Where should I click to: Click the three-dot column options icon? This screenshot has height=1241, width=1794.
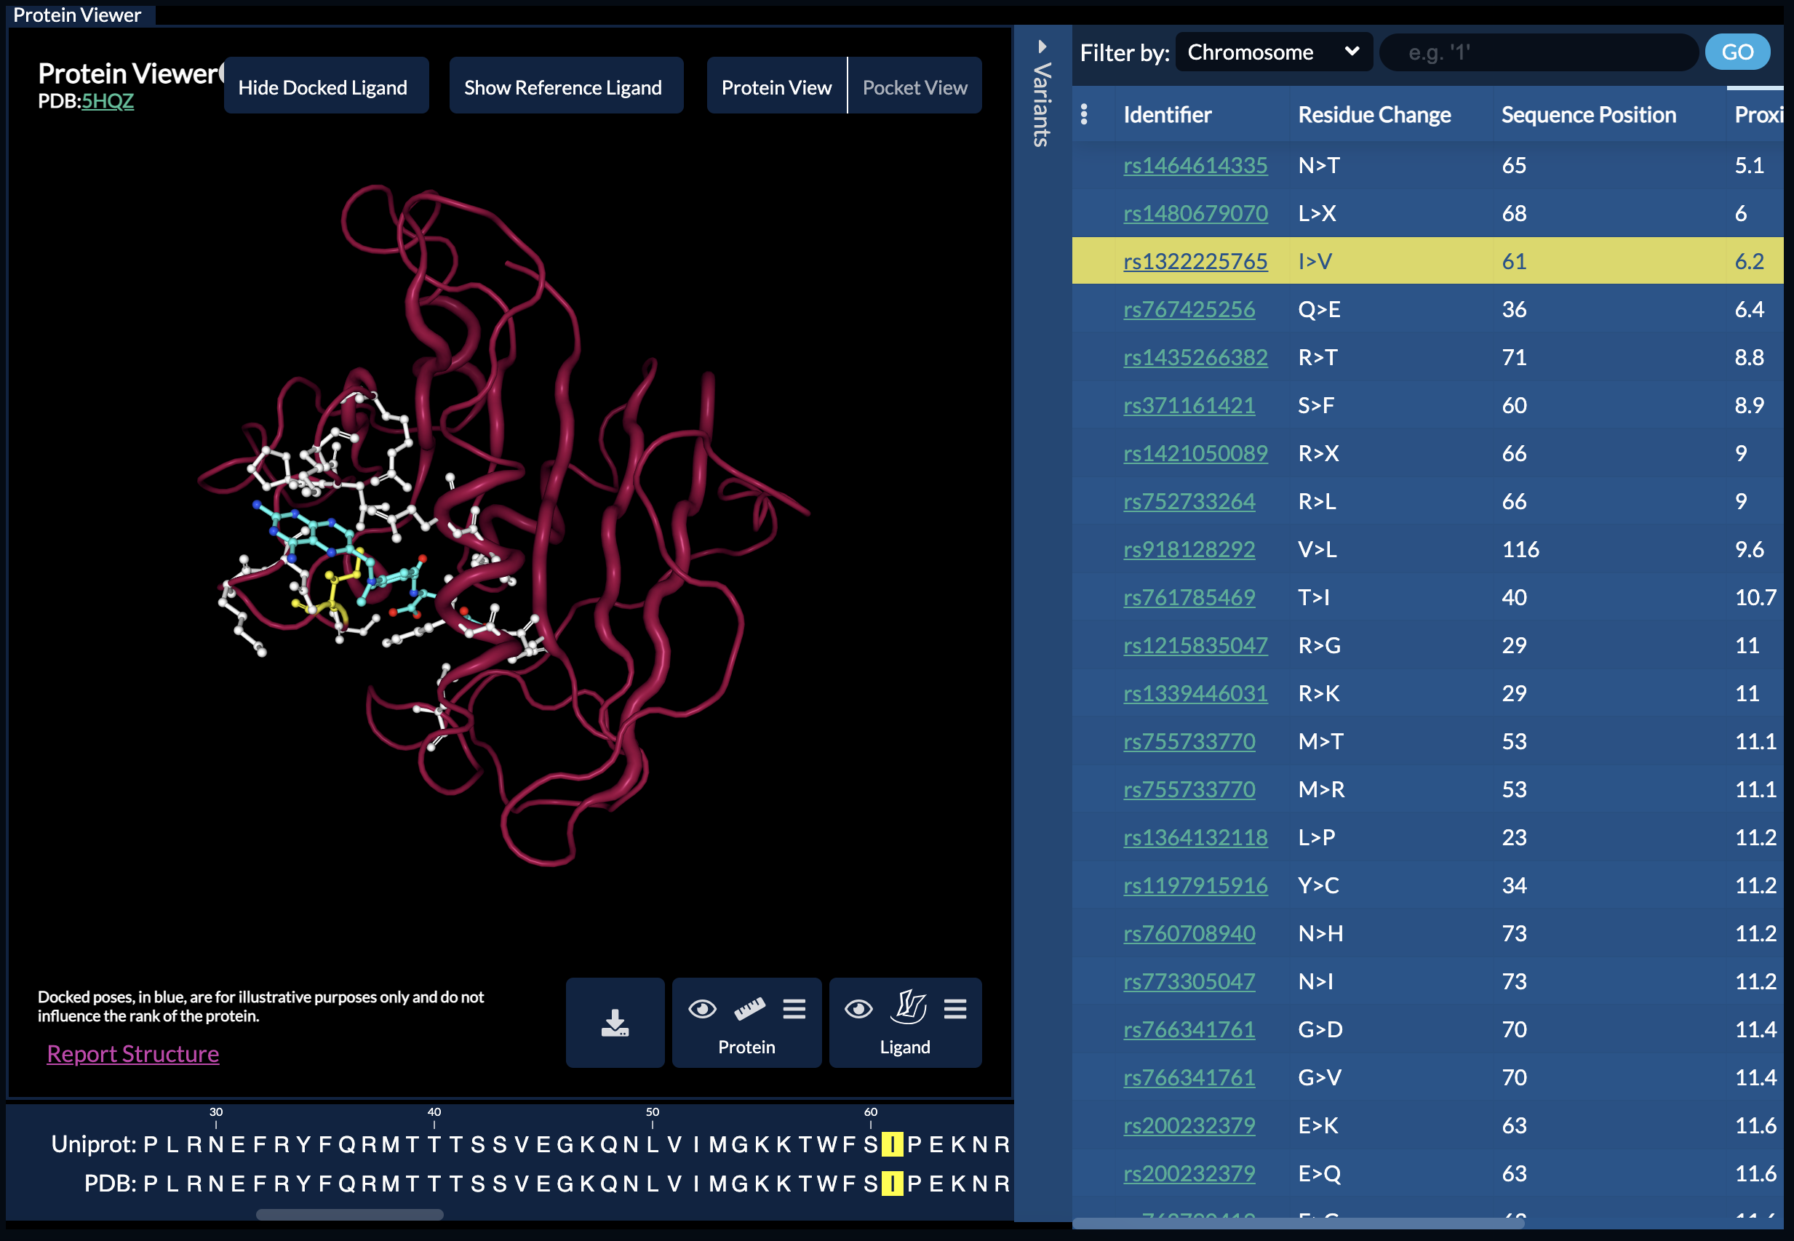(x=1084, y=114)
